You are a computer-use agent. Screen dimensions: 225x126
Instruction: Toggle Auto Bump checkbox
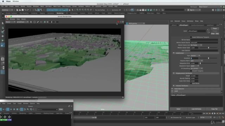[191, 83]
